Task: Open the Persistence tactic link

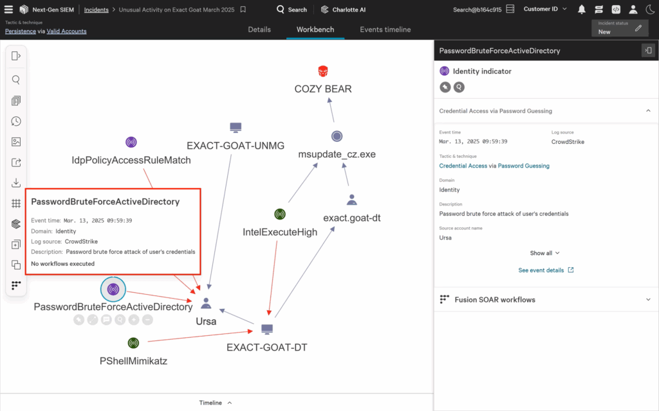Action: click(21, 31)
